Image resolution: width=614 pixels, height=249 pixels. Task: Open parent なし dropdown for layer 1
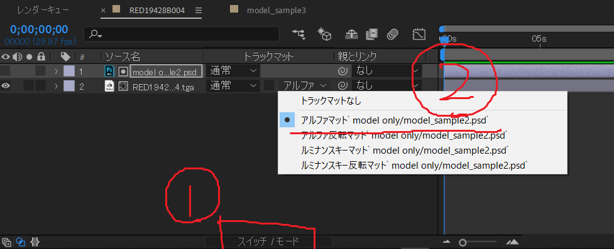click(386, 71)
